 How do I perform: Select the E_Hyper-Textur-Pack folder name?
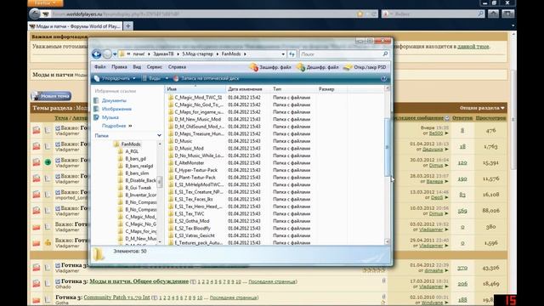click(196, 170)
